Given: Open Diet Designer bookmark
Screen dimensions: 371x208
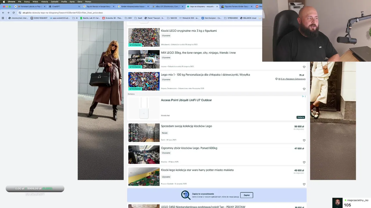Looking at the screenshot, I should tap(211, 18).
